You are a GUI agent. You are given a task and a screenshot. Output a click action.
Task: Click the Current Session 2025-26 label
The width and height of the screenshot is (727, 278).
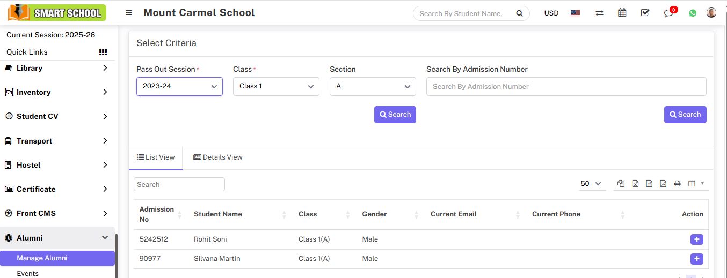(51, 35)
